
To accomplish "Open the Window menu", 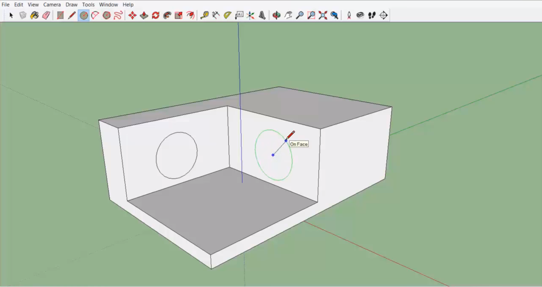I will pos(108,5).
